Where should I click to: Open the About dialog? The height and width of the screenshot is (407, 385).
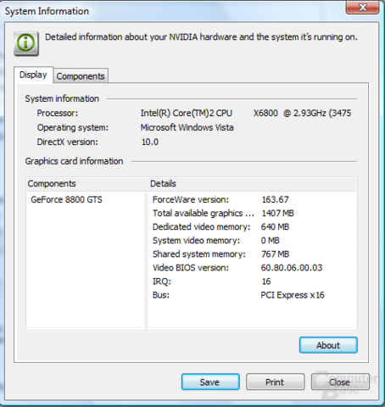[328, 345]
